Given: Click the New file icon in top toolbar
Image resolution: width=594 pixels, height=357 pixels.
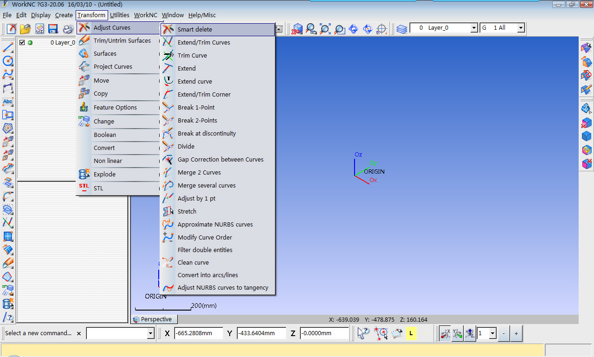Looking at the screenshot, I should [x=12, y=29].
